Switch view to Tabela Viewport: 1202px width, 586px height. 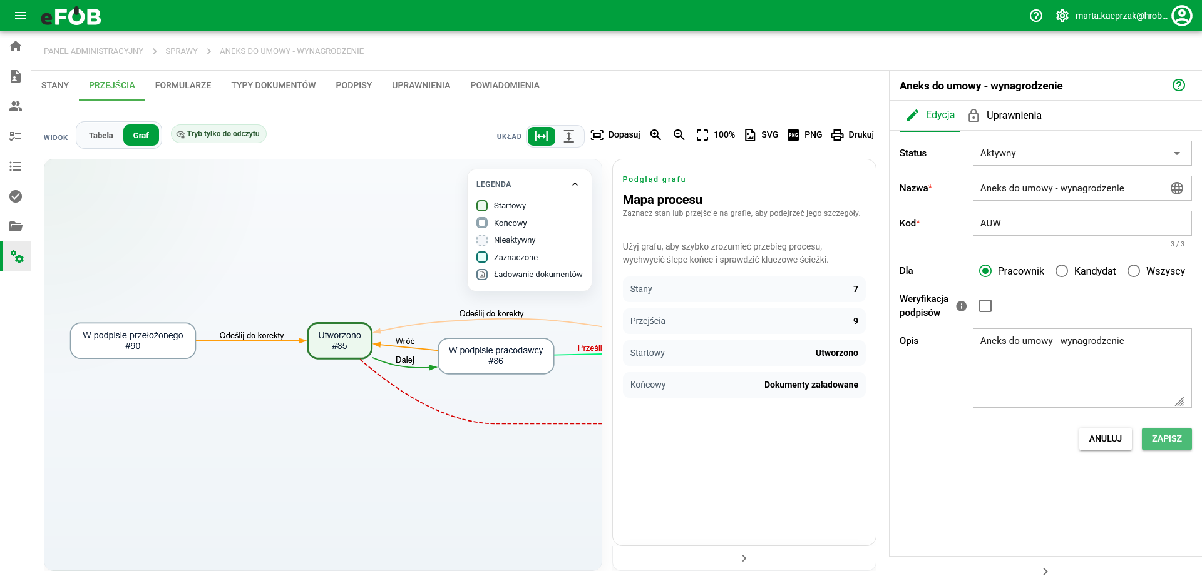101,136
